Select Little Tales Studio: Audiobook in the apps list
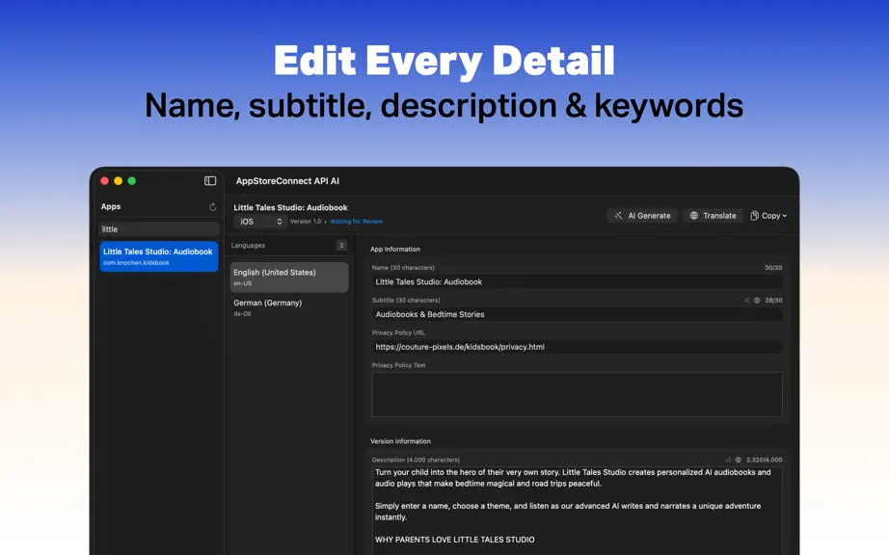 pyautogui.click(x=159, y=256)
